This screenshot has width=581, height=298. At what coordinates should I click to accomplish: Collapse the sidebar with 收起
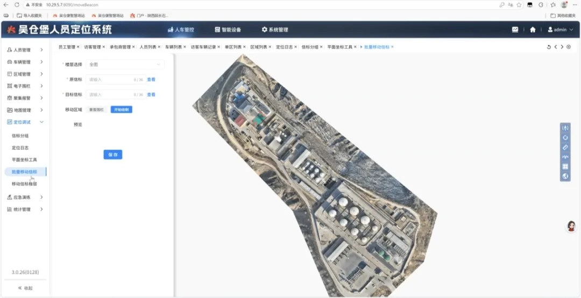tap(25, 288)
